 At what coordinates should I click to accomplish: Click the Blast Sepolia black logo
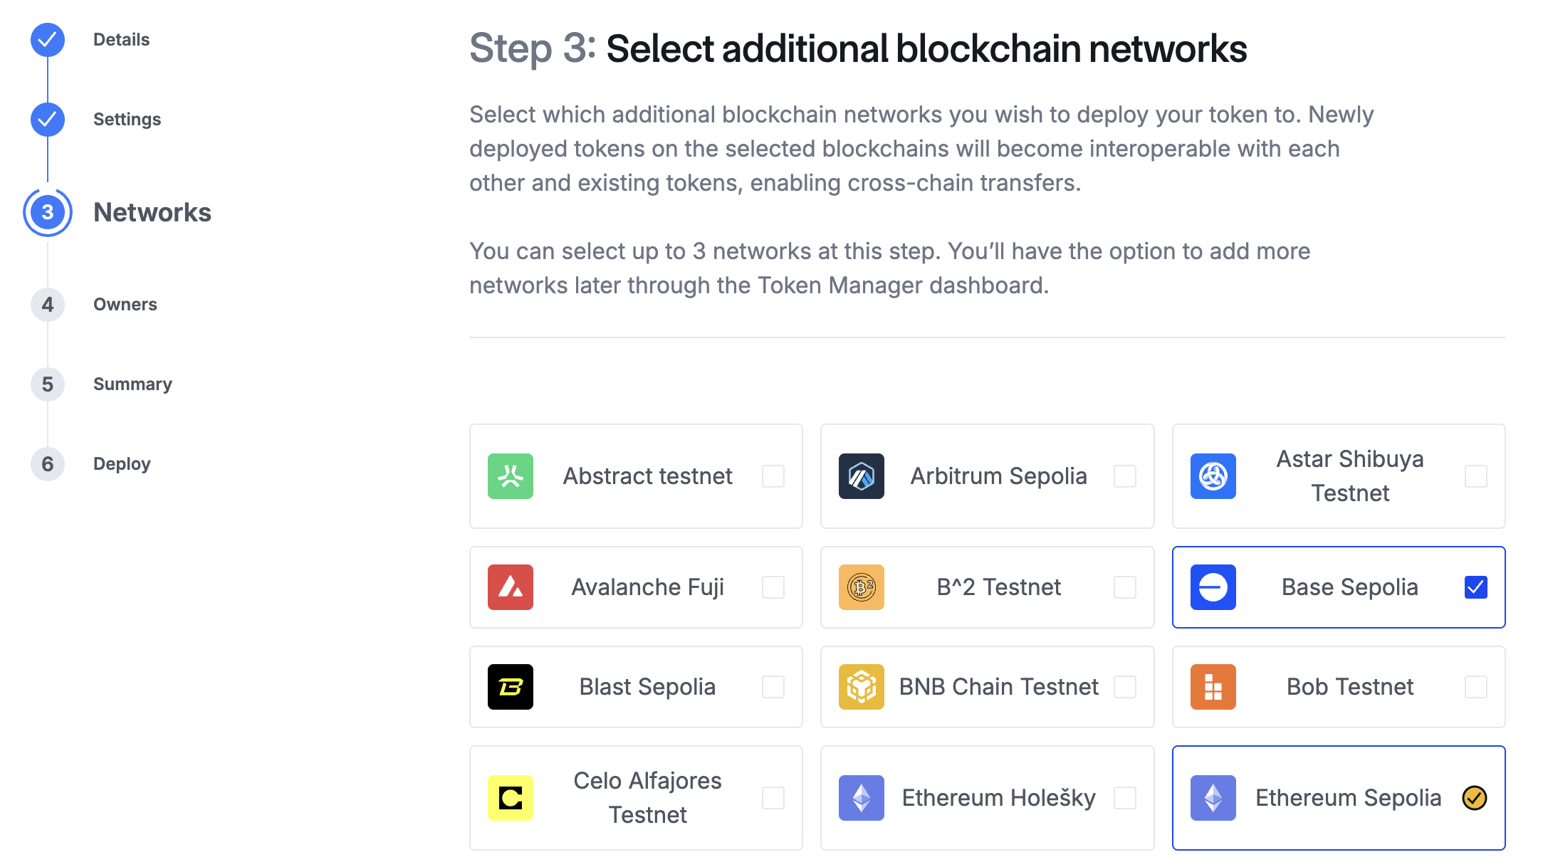[510, 687]
